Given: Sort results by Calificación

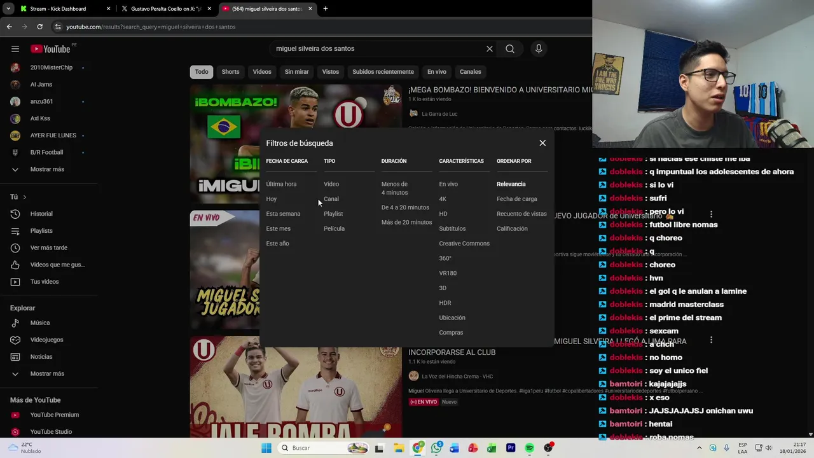Looking at the screenshot, I should 512,228.
